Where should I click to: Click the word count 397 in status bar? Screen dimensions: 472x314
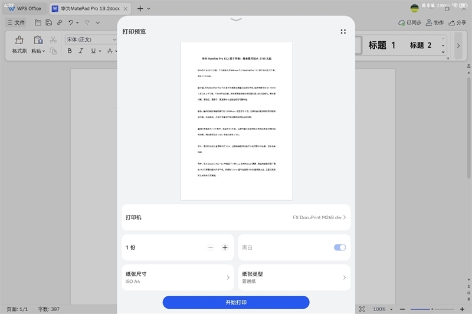(49, 309)
